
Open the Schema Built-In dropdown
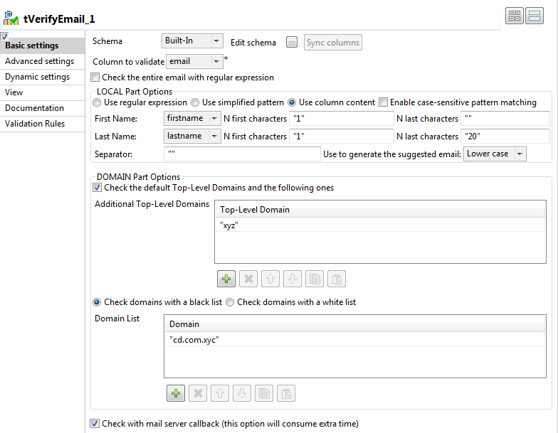click(217, 42)
